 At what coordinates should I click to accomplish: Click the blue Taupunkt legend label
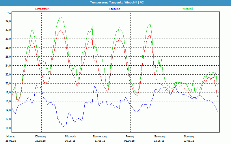click(x=115, y=9)
